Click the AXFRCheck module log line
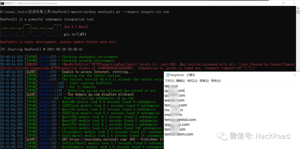This screenshot has height=149, width=300. [x=80, y=106]
